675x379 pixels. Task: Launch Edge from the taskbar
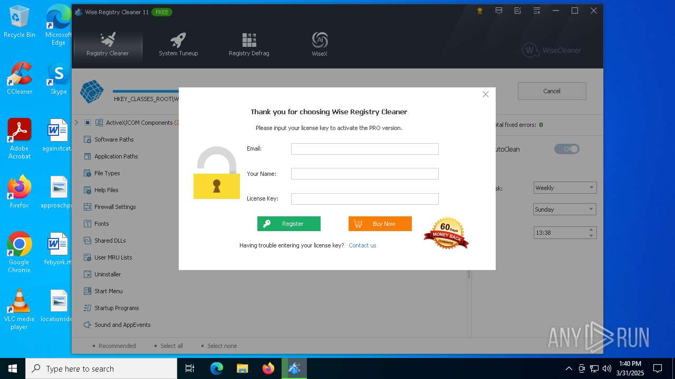pyautogui.click(x=217, y=368)
